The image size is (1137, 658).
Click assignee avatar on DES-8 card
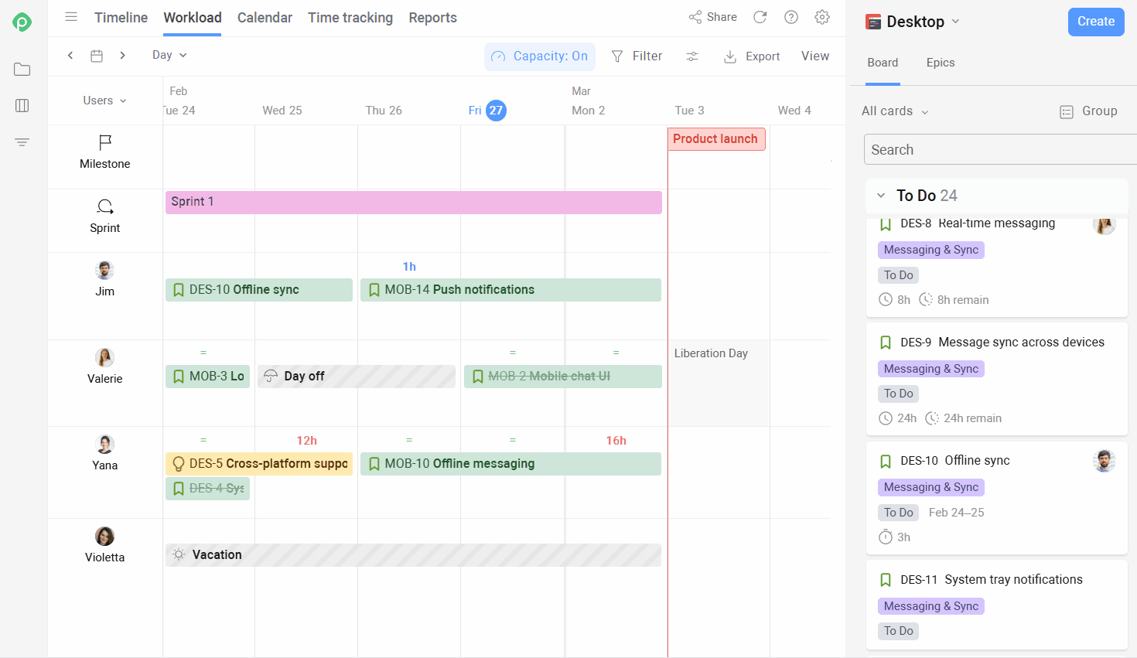click(x=1105, y=224)
